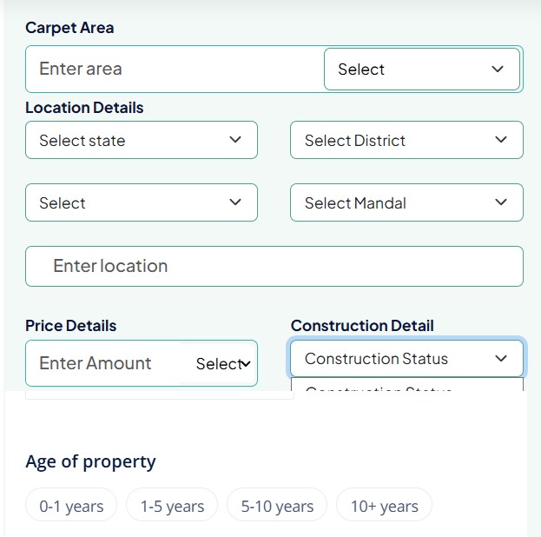541x537 pixels.
Task: Click the chevron icon next to Select Mandal
Action: click(501, 202)
